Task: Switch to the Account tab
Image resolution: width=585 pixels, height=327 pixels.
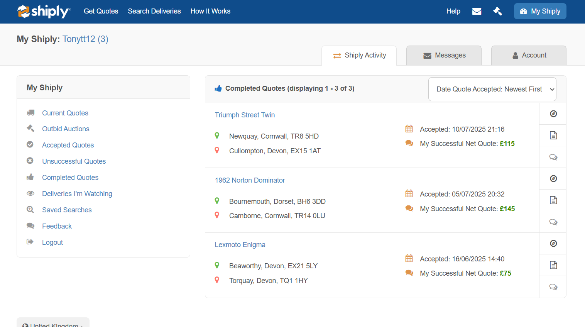Action: click(x=529, y=55)
